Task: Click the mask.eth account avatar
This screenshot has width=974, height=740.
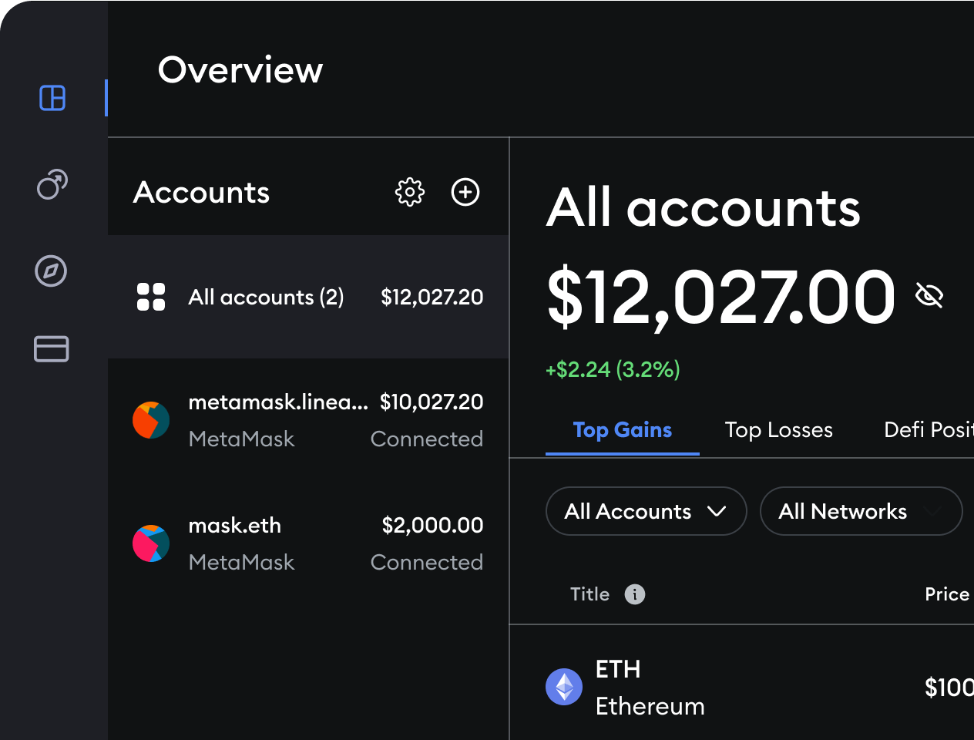Action: point(151,543)
